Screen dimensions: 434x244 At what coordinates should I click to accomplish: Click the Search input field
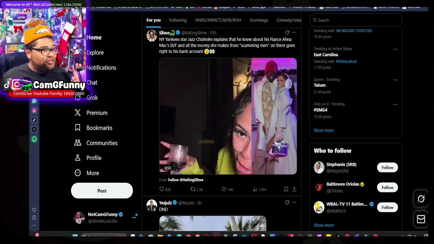click(356, 20)
